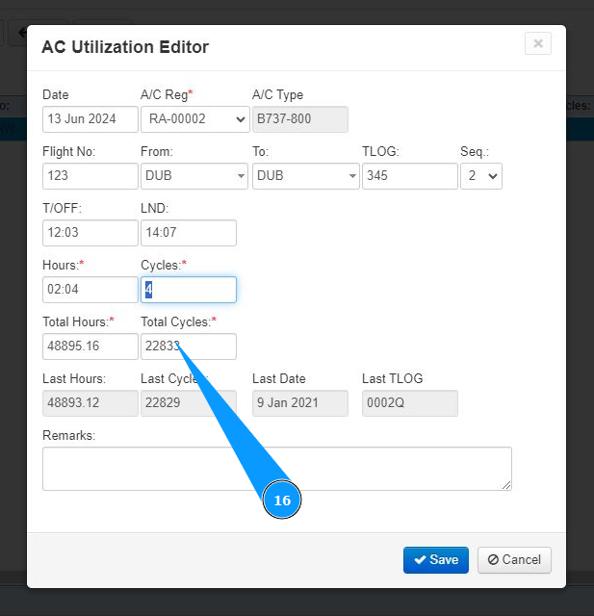Open the Seq. dropdown
594x616 pixels.
[480, 176]
